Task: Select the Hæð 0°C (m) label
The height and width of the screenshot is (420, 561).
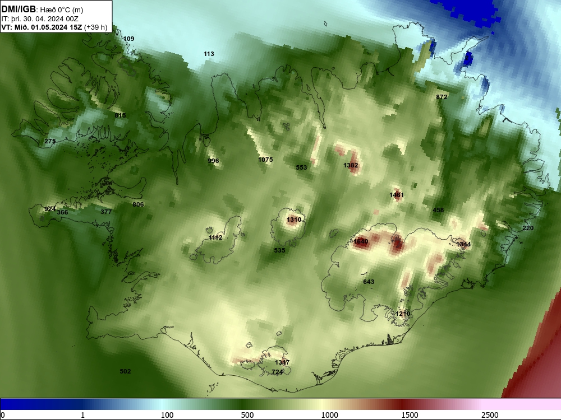Action: (62, 10)
